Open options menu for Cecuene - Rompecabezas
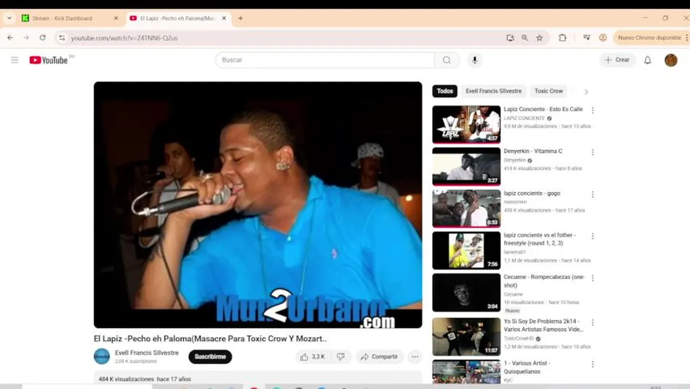 tap(592, 278)
